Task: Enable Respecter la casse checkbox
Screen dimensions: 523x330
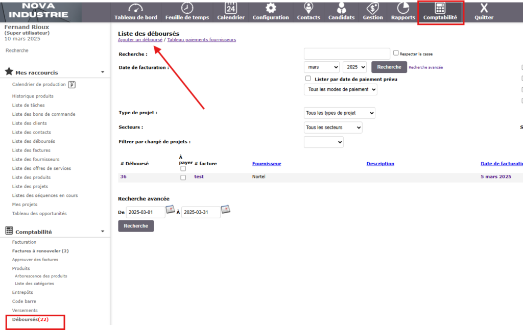Action: point(396,53)
